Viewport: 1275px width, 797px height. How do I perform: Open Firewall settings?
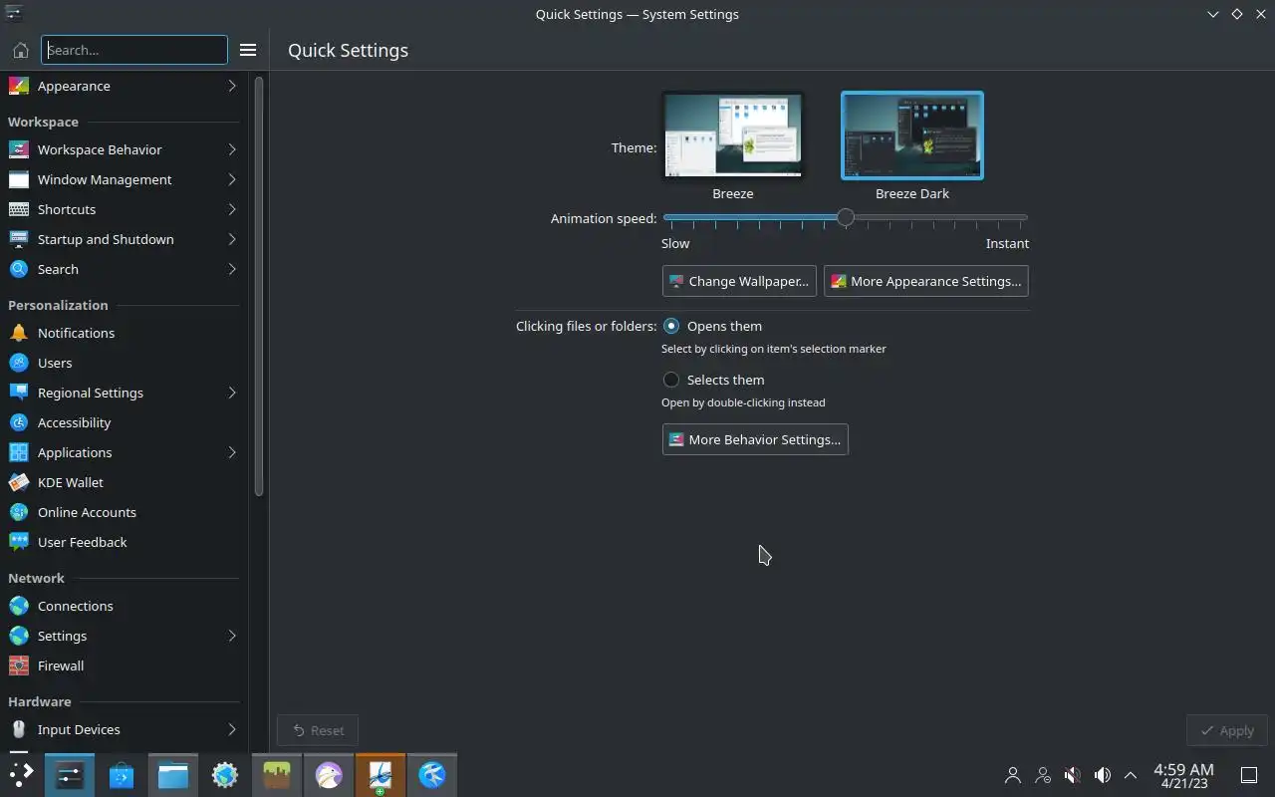click(124, 665)
